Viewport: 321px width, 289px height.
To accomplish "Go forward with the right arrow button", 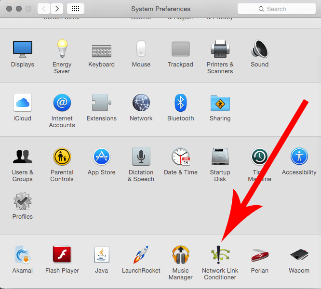I will pyautogui.click(x=57, y=9).
